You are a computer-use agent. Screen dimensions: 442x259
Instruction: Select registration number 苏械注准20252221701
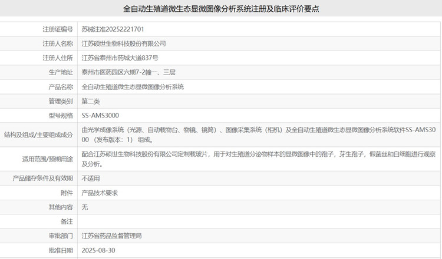pyautogui.click(x=113, y=29)
